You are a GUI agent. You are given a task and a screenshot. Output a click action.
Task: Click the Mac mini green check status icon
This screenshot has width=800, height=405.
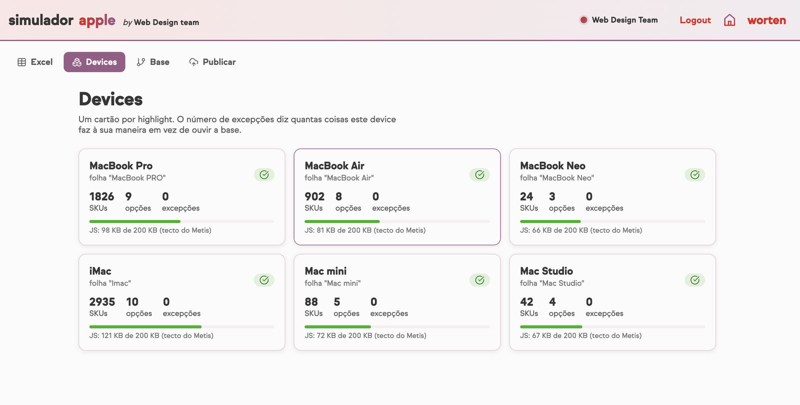479,280
